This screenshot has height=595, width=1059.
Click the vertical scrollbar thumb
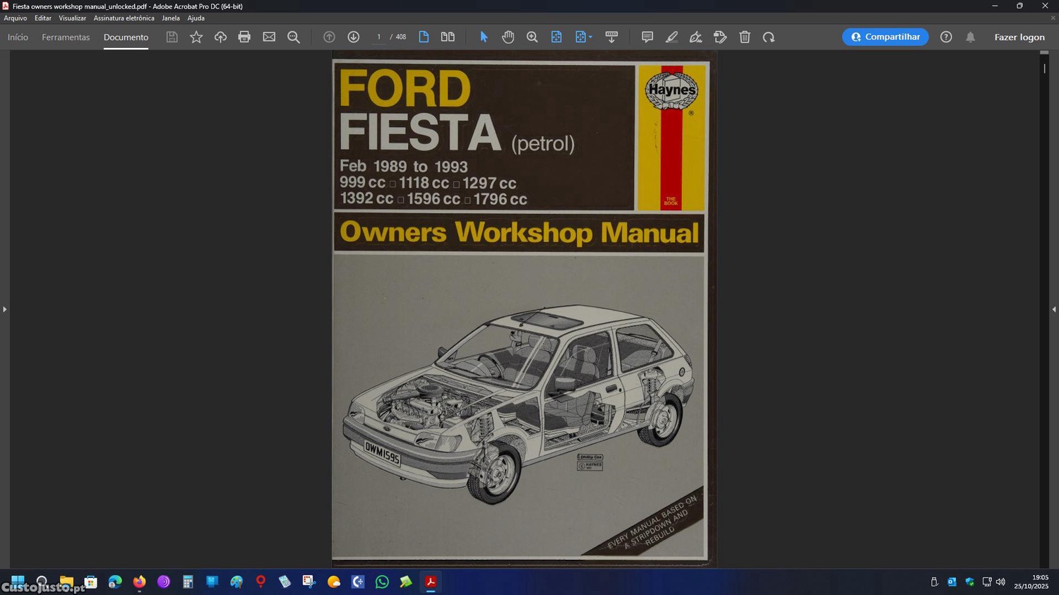(x=1044, y=68)
